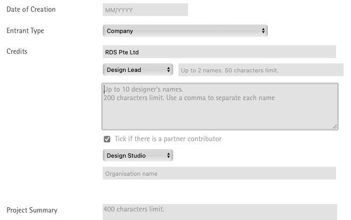This screenshot has width=351, height=220.
Task: Click the 'Up to 2 names' field
Action: click(260, 70)
